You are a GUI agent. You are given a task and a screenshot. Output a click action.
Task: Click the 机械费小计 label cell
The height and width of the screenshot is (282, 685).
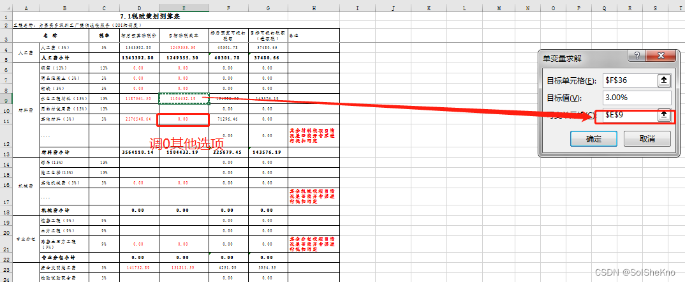[64, 211]
